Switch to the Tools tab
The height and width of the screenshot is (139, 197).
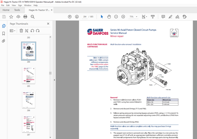pyautogui.click(x=17, y=10)
